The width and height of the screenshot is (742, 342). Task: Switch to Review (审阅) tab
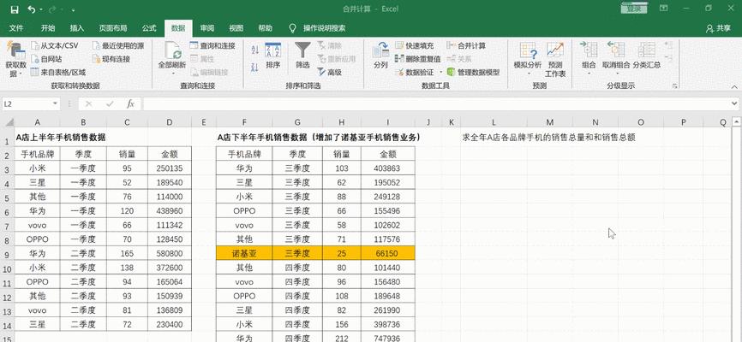point(206,28)
